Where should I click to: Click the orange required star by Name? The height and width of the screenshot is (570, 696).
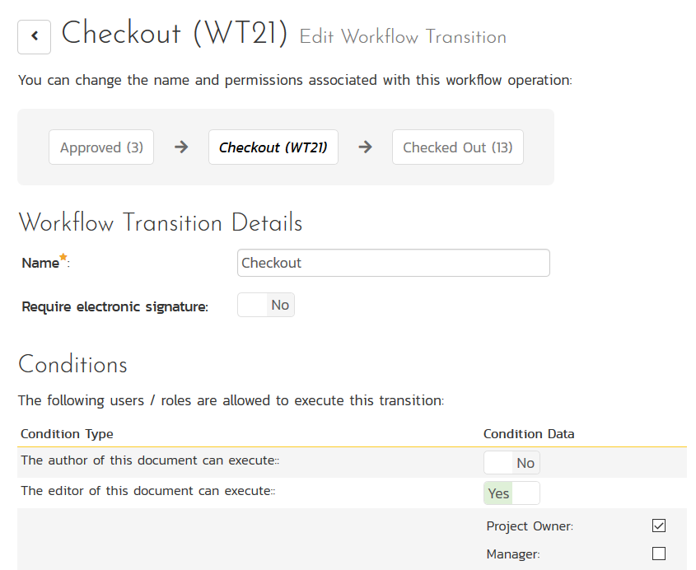63,259
